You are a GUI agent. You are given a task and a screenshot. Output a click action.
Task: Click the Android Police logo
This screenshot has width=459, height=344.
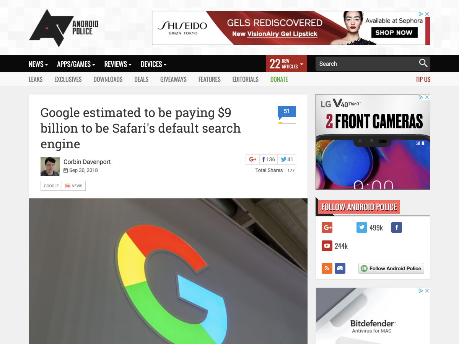[x=64, y=28]
